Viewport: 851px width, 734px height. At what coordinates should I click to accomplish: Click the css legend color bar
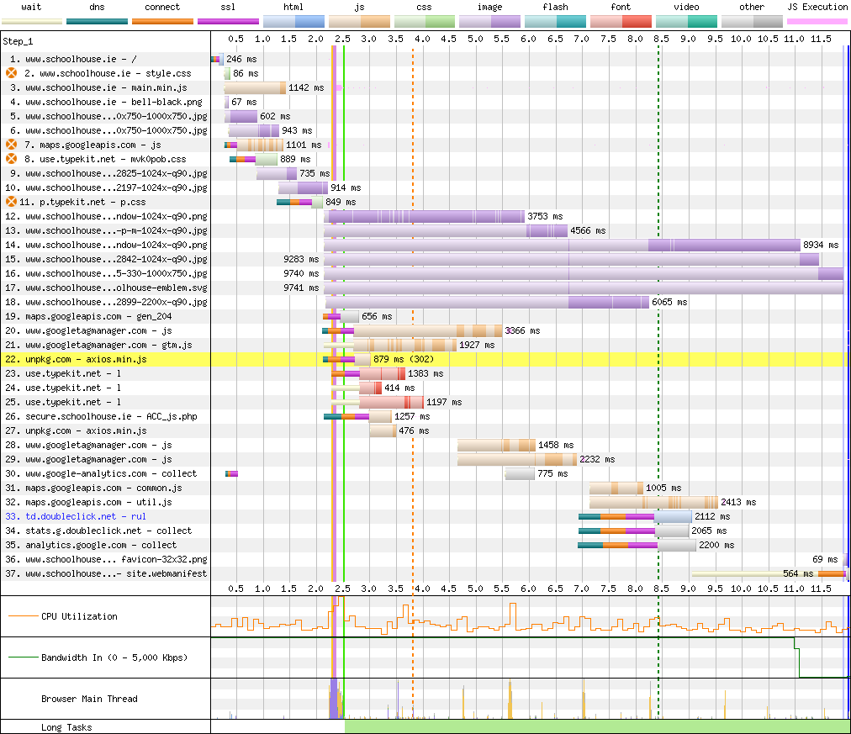point(425,22)
